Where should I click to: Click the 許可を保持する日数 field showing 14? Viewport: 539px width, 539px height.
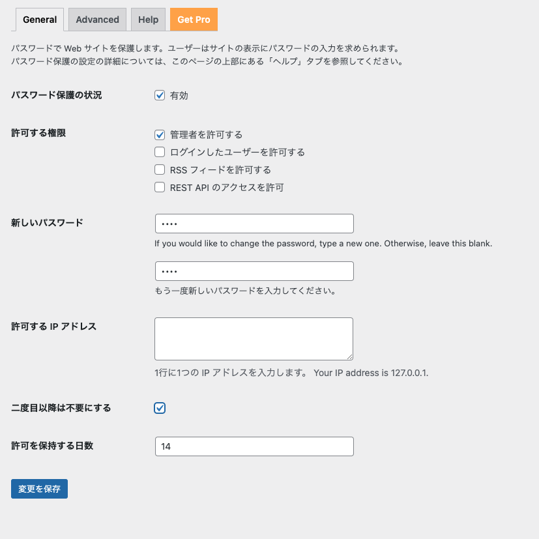pyautogui.click(x=254, y=446)
